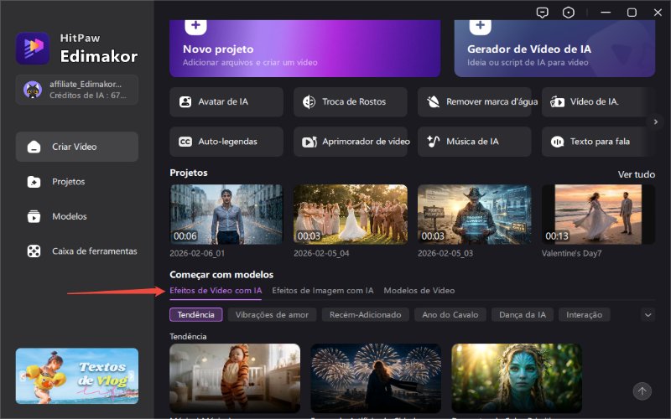This screenshot has width=671, height=419.
Task: Open the Valentine's Day7 project thumbnail
Action: coord(598,215)
